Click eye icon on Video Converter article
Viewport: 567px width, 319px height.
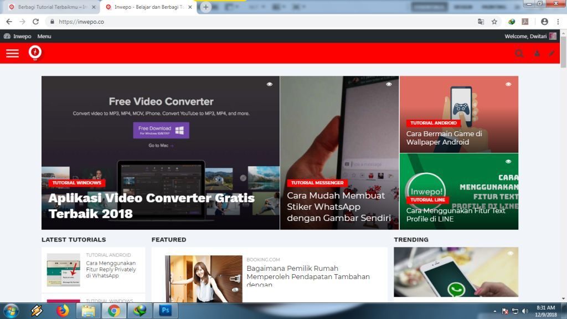pos(270,84)
